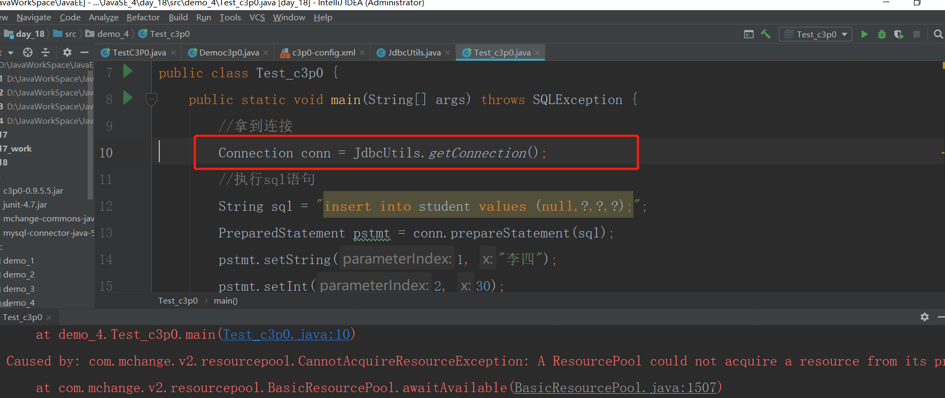This screenshot has height=398, width=945.
Task: Run main from line 8 gutter arrow
Action: point(128,98)
